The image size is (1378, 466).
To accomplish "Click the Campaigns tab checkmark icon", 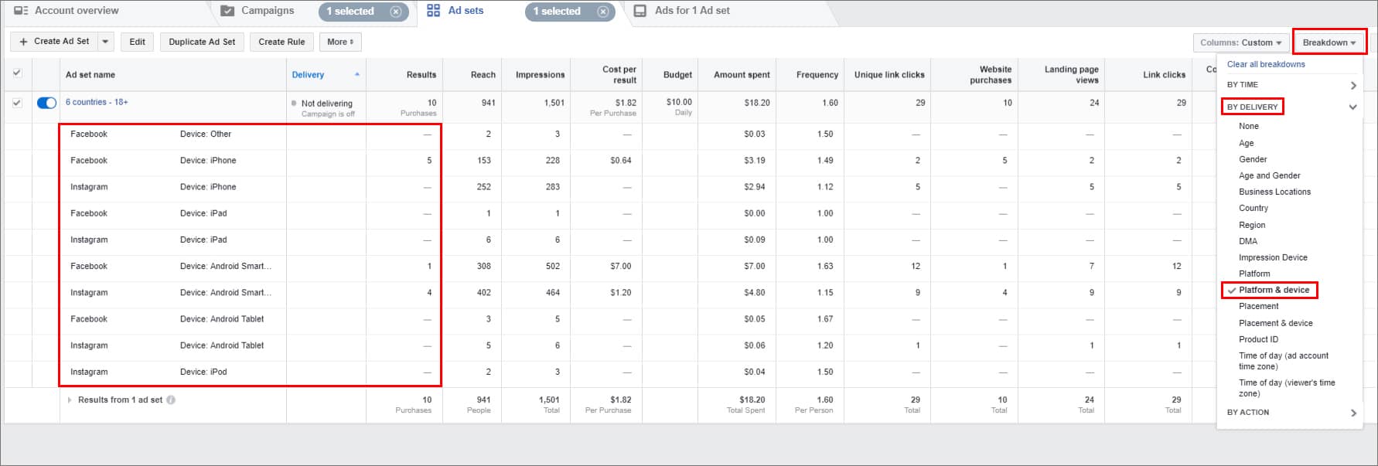I will (x=227, y=11).
